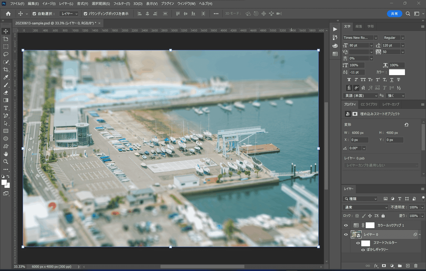
Task: Click the play Actions icon in side dock
Action: click(x=335, y=29)
